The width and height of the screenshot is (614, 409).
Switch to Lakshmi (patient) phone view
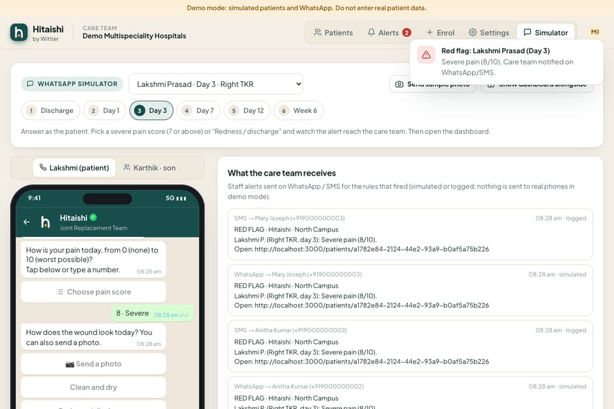tap(74, 168)
